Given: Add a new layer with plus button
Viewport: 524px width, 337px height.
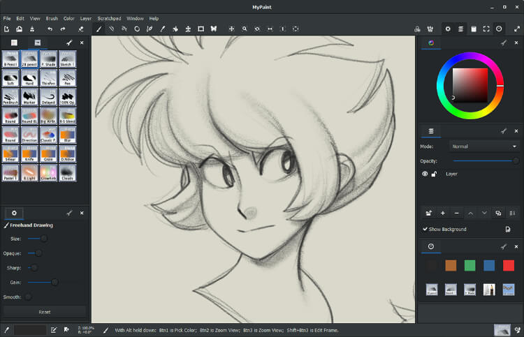Looking at the screenshot, I should (443, 213).
